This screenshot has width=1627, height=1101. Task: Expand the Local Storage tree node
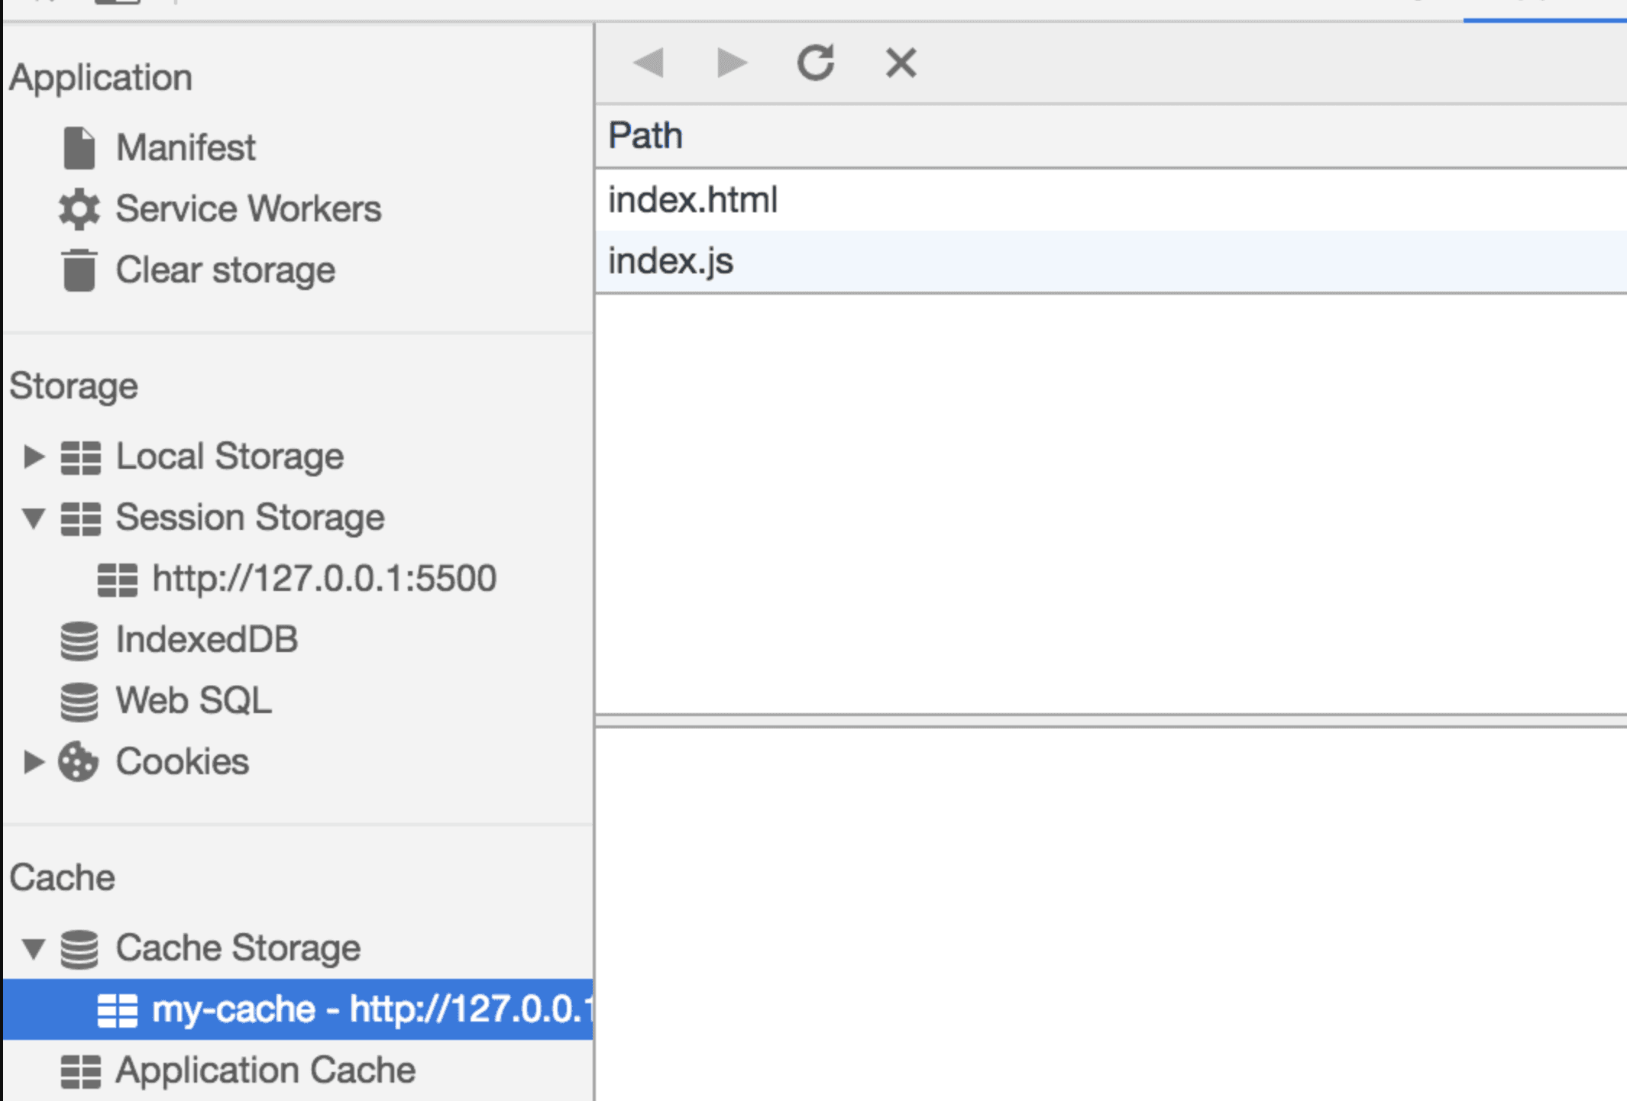point(33,456)
